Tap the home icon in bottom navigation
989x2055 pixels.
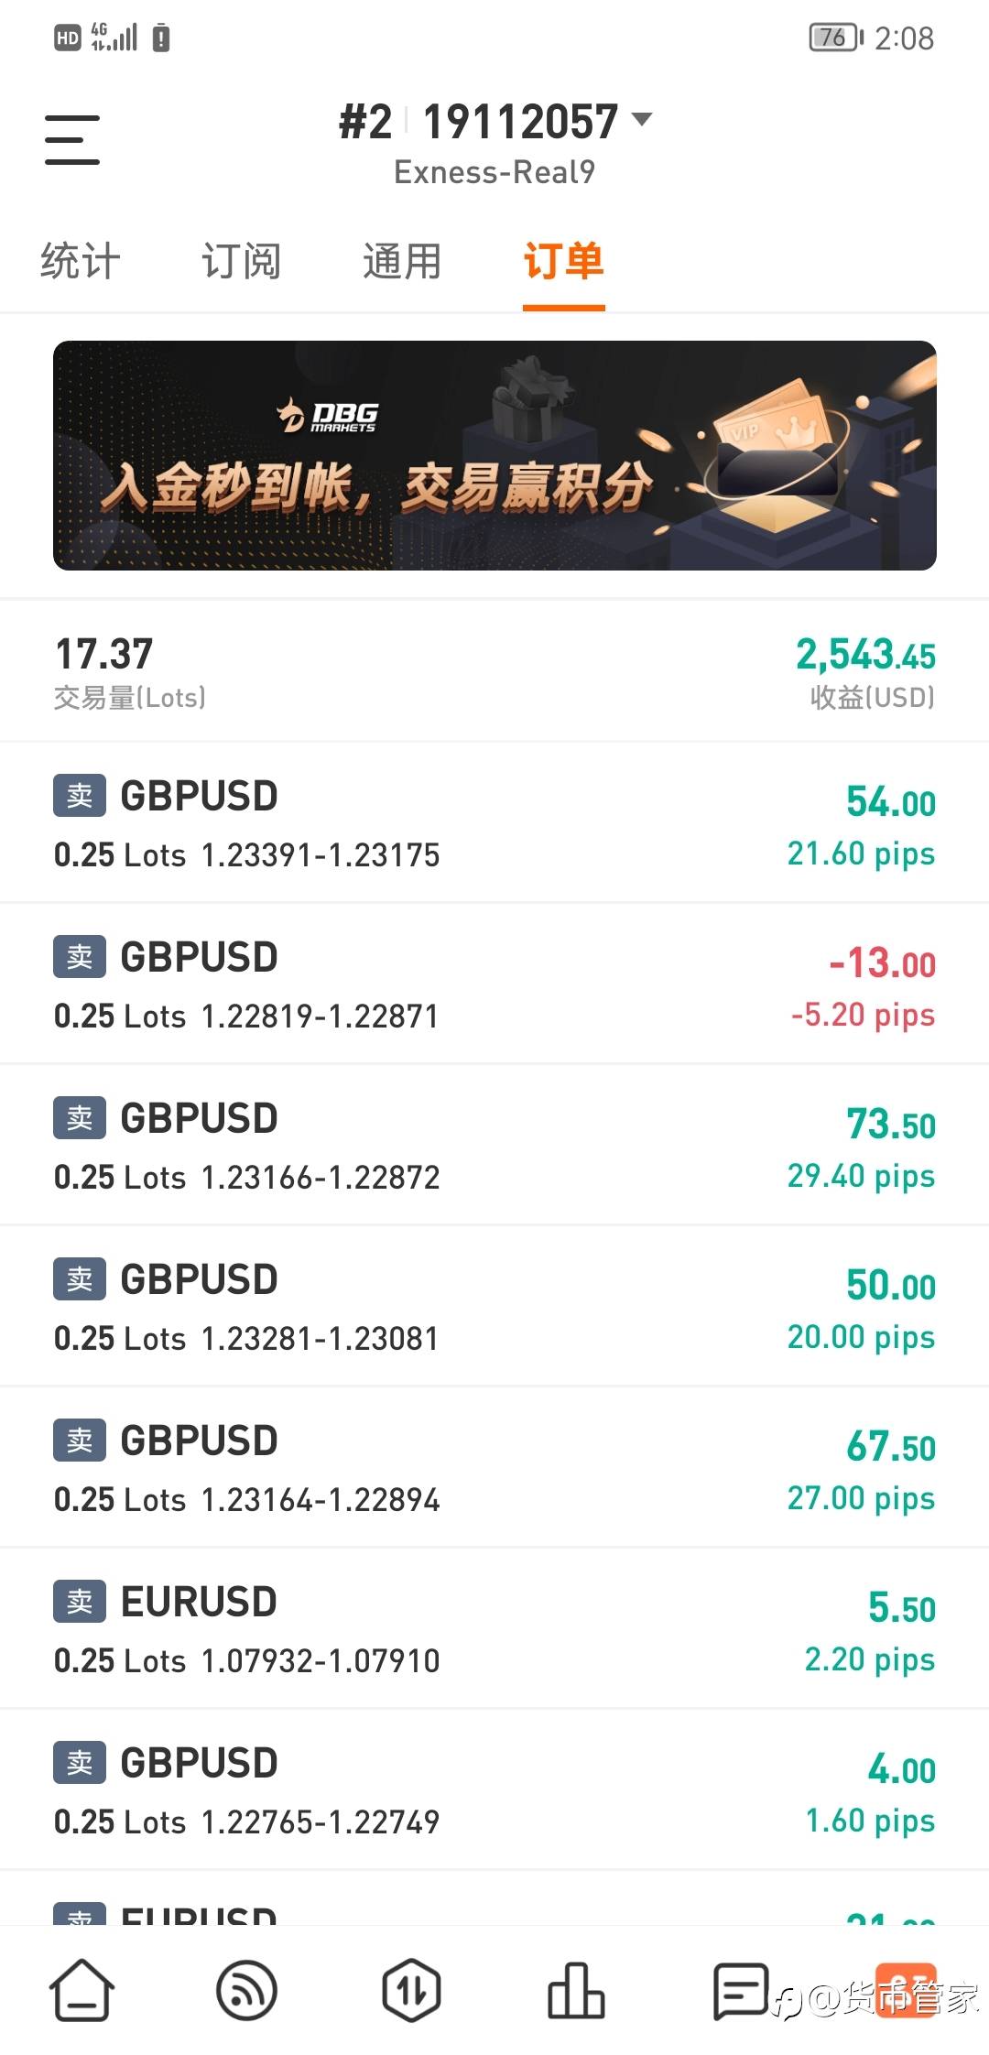pyautogui.click(x=82, y=1989)
